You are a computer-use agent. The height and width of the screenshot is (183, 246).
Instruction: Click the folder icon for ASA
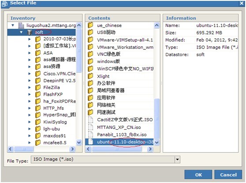click(38, 53)
